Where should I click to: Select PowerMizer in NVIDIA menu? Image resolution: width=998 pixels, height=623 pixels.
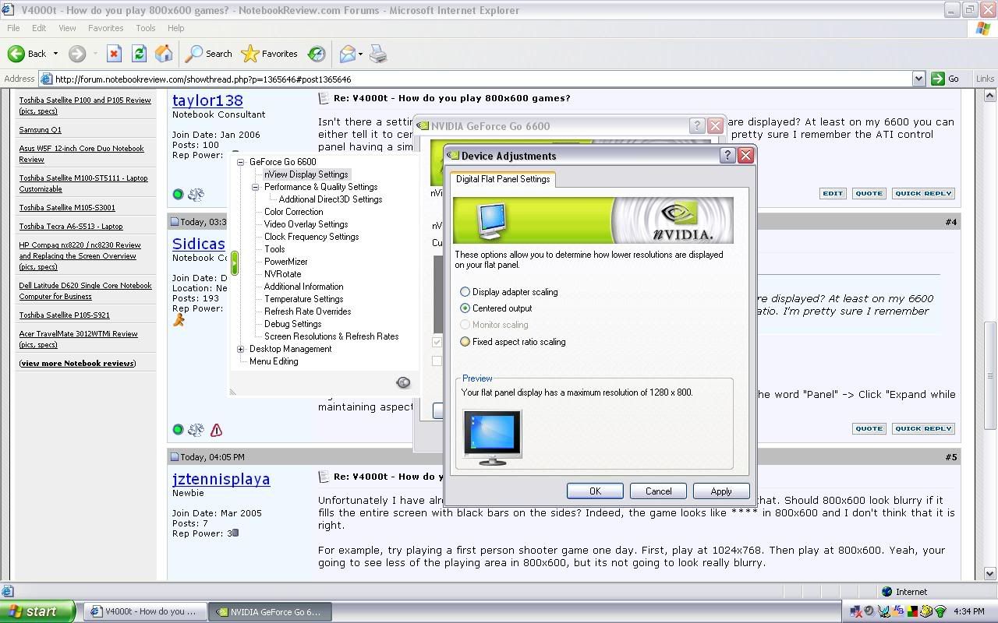285,262
